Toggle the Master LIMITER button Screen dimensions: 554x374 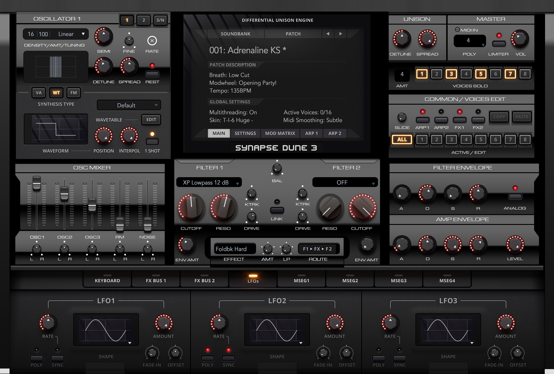coord(499,44)
